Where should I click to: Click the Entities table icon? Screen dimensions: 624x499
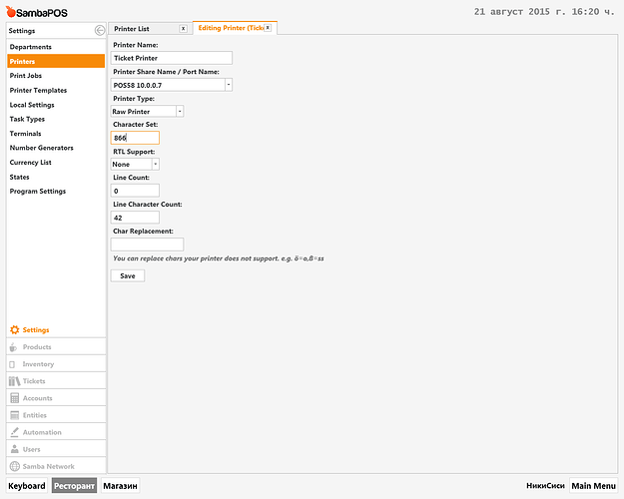point(15,415)
